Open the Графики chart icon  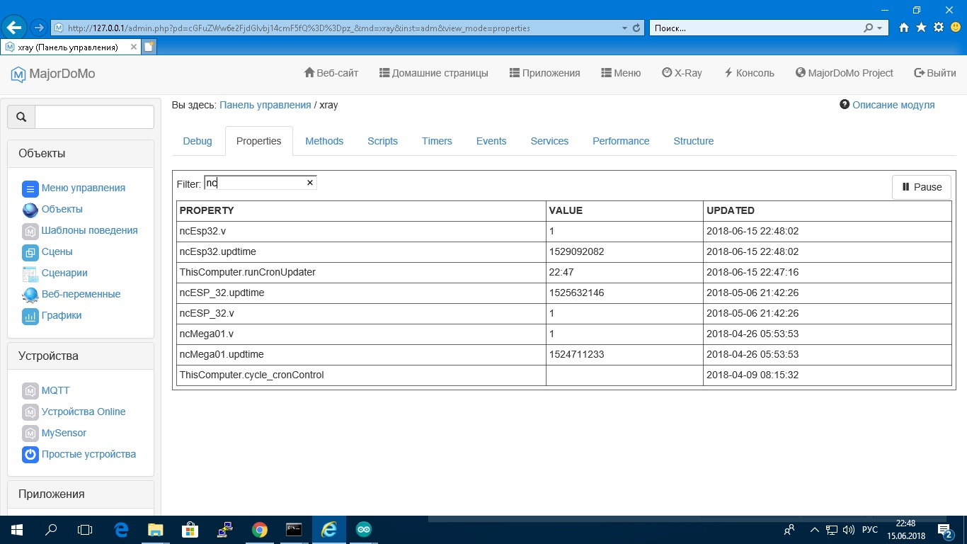pos(30,316)
